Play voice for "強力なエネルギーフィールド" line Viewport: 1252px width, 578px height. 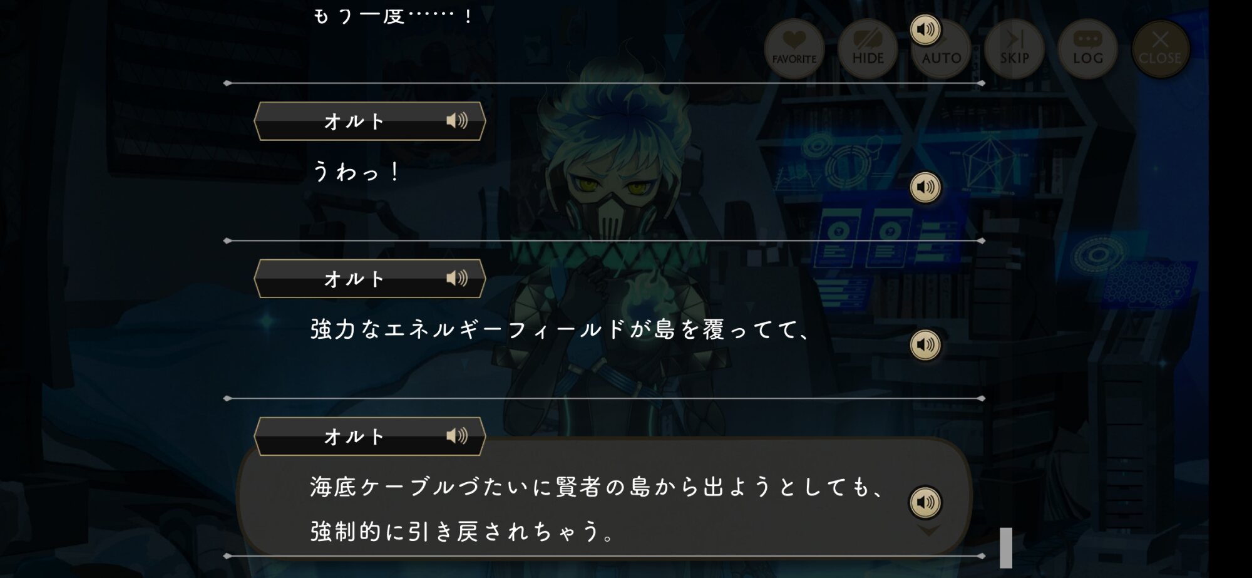925,344
